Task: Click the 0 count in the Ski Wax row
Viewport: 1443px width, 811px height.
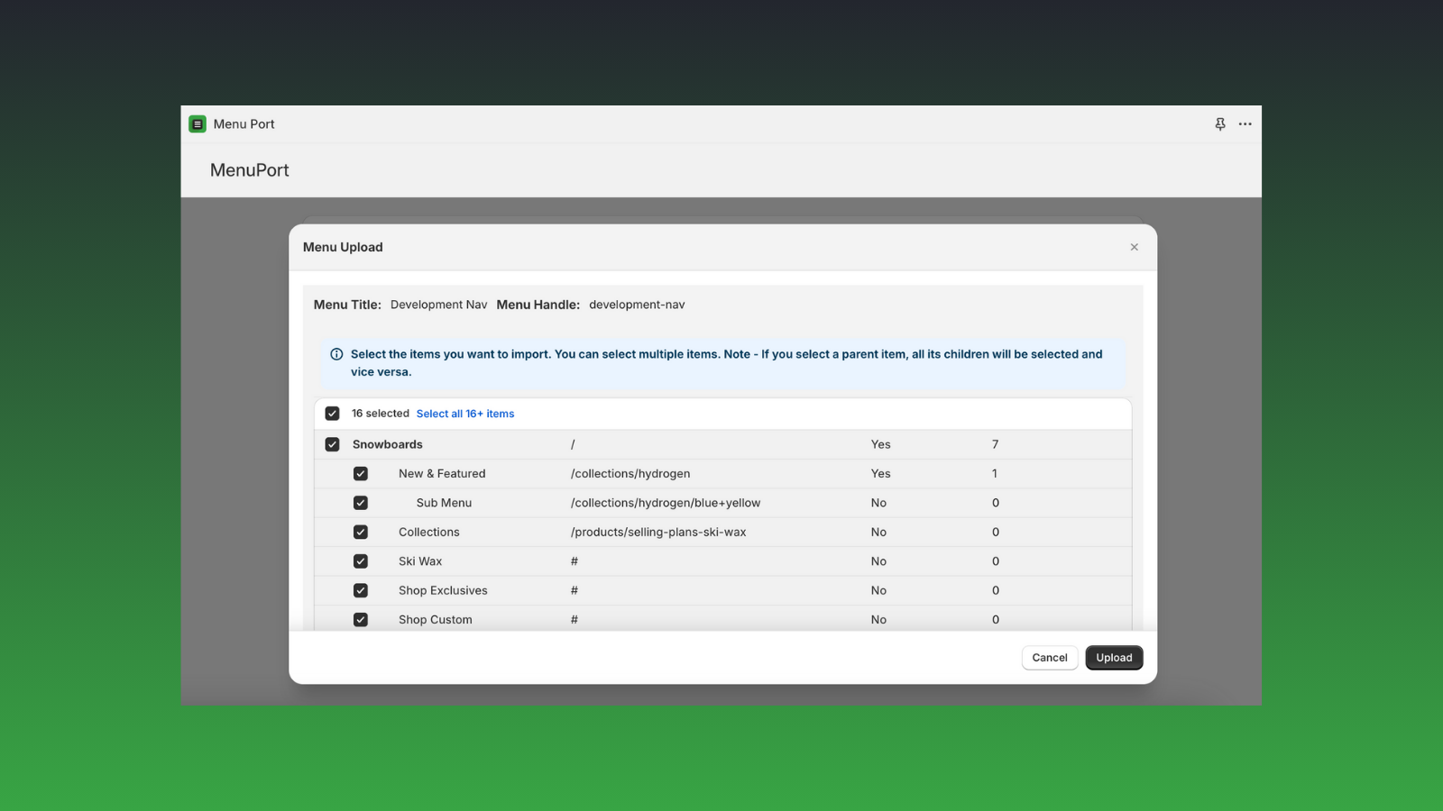Action: tap(996, 561)
